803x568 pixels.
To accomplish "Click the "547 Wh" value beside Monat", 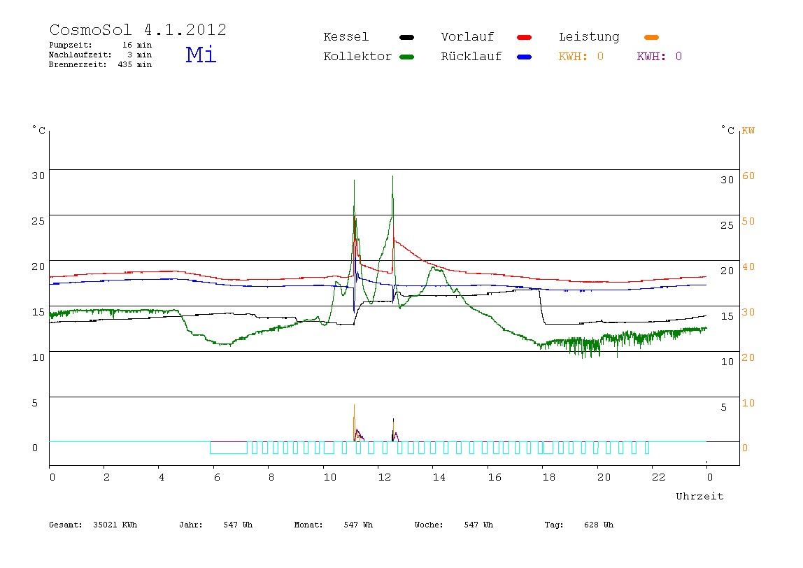I will (x=358, y=525).
